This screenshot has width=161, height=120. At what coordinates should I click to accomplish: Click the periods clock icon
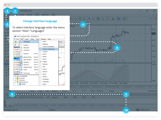pos(118,18)
